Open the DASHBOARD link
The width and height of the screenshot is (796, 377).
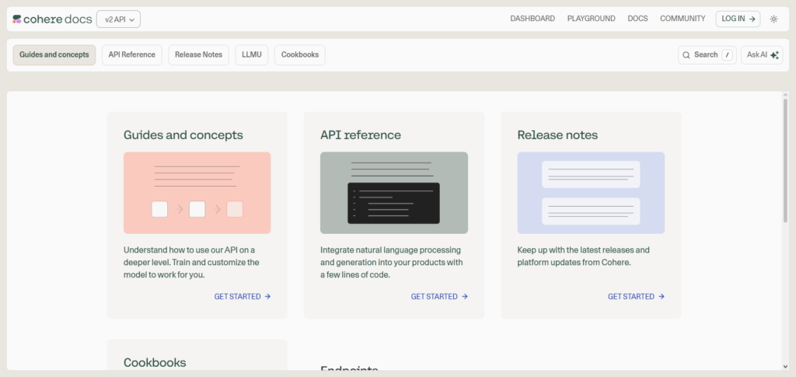coord(532,19)
